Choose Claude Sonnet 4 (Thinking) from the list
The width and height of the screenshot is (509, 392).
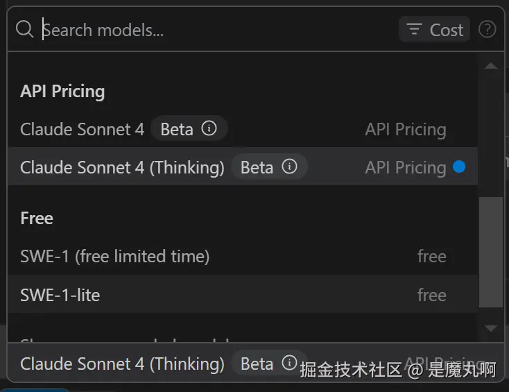(x=122, y=167)
